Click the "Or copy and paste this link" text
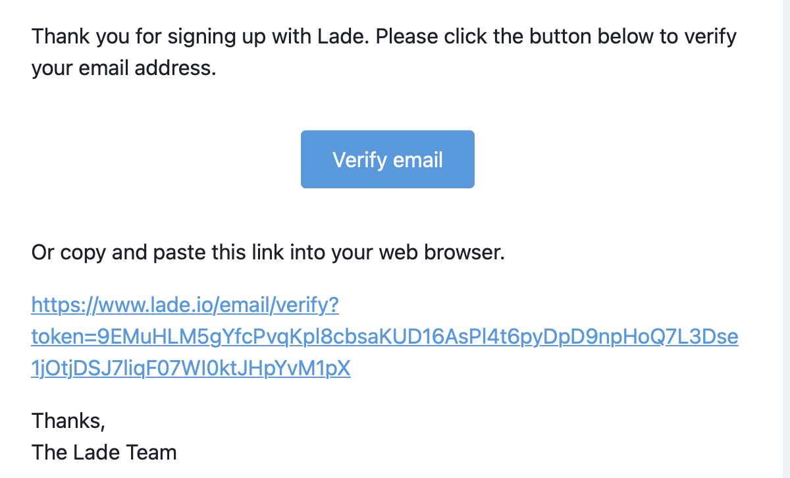790x478 pixels. (268, 252)
